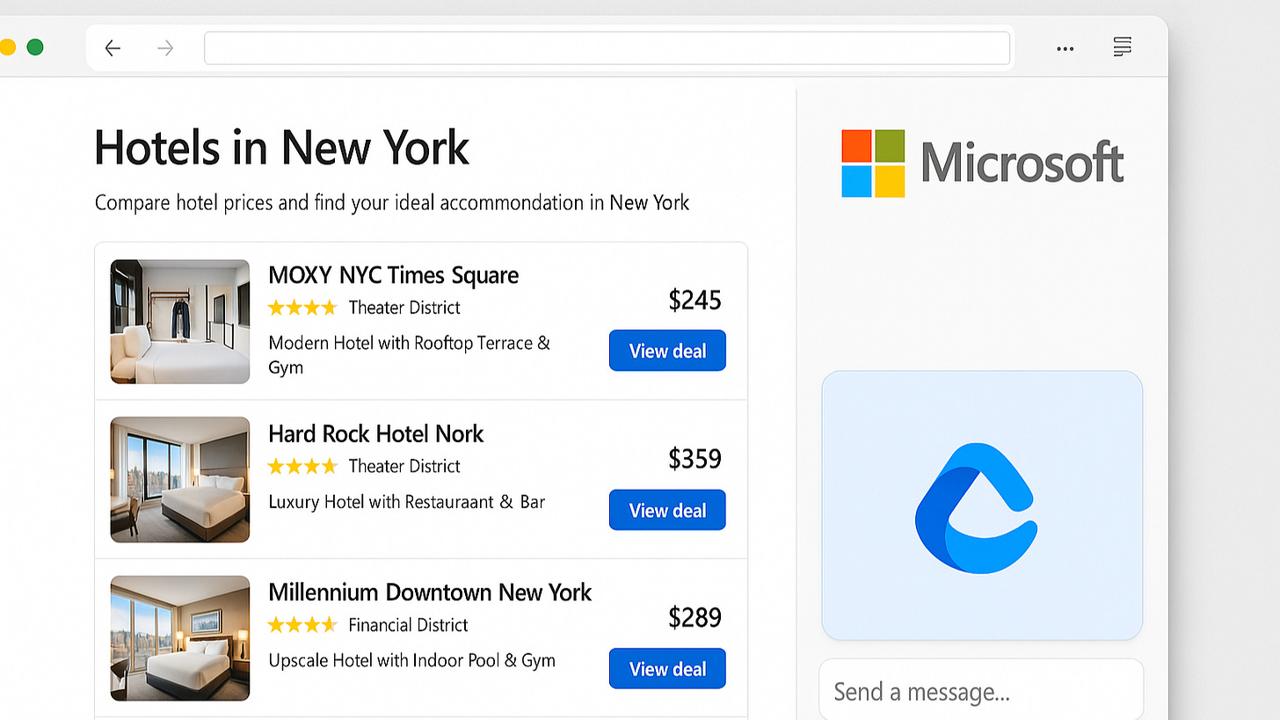Open the Millennium Downtown New York title
This screenshot has height=720, width=1280.
(x=430, y=592)
